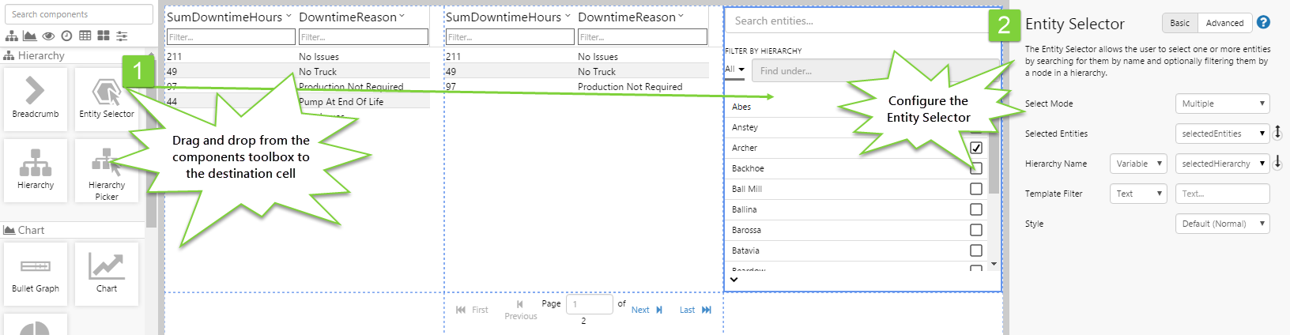Tick the Barossa entity checkbox

coord(976,230)
